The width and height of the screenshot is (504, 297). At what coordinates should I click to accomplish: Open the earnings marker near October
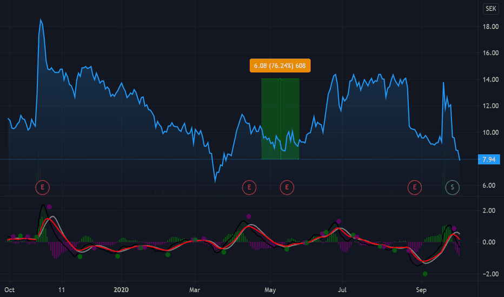click(x=42, y=187)
